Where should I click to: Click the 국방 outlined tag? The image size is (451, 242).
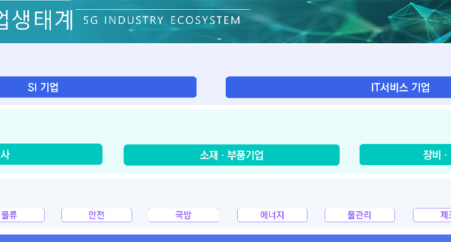[x=183, y=215]
